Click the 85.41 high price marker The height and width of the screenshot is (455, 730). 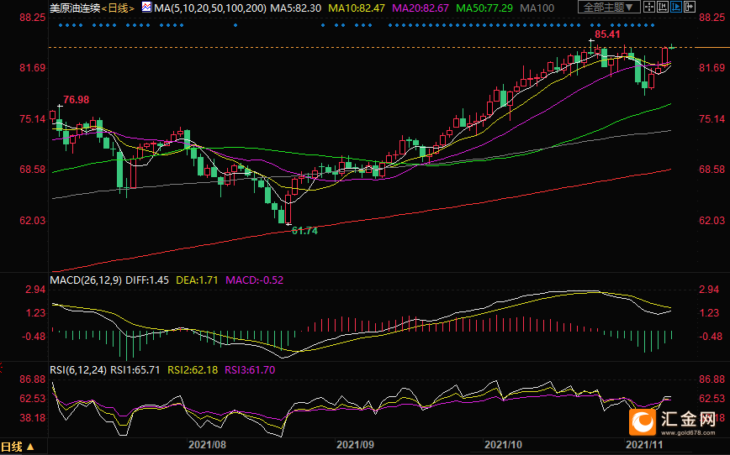pos(607,34)
